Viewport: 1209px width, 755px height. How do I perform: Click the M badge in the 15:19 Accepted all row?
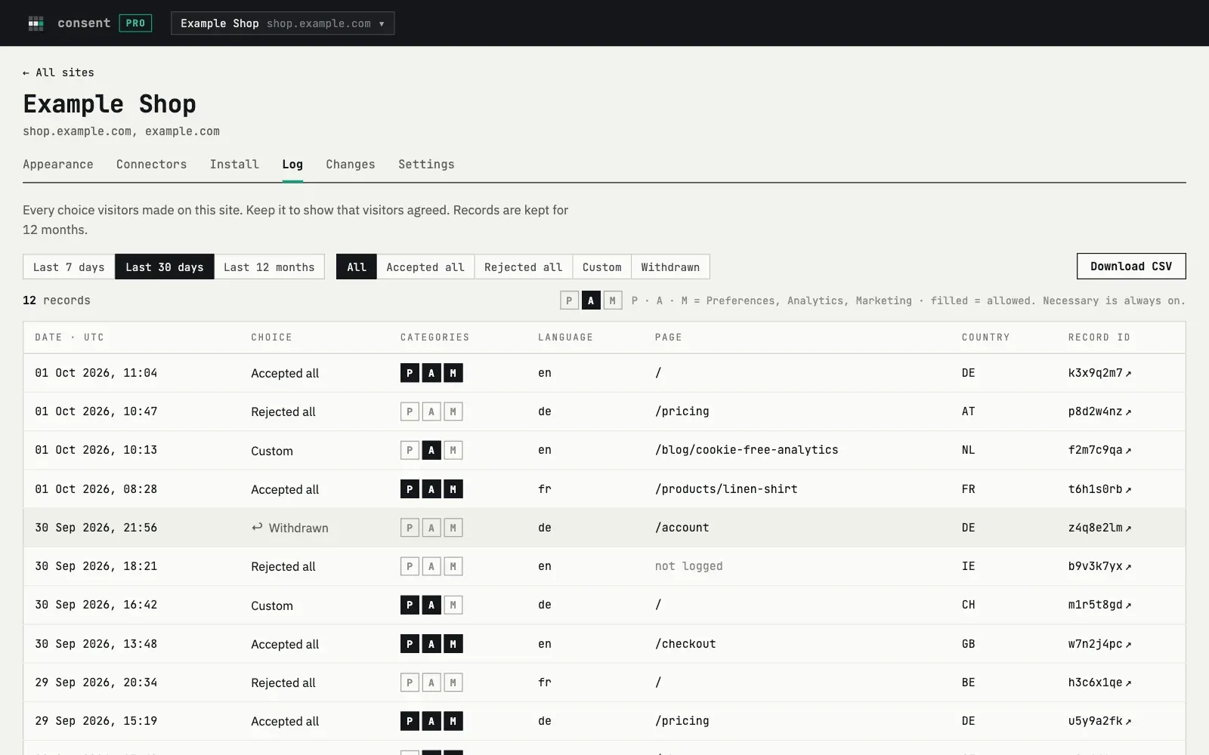(x=453, y=721)
